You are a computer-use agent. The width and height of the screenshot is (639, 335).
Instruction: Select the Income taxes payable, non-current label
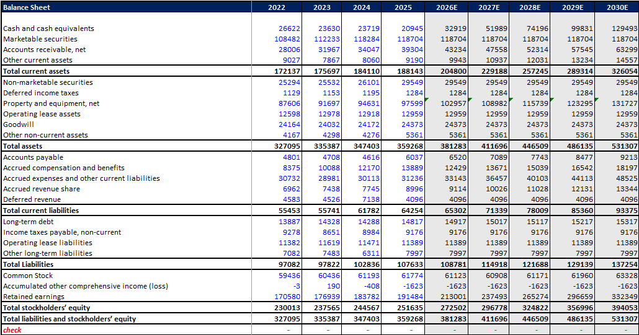(x=62, y=232)
